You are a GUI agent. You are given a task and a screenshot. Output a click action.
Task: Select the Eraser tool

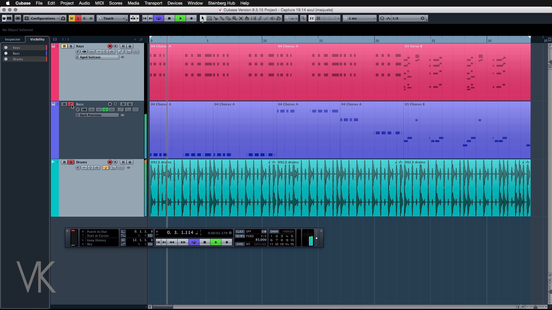pyautogui.click(x=228, y=18)
